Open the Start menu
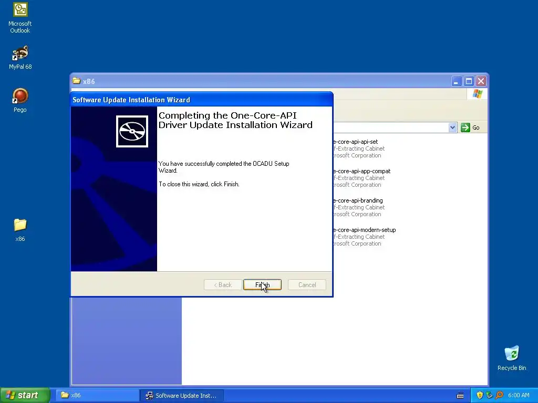 click(x=25, y=395)
